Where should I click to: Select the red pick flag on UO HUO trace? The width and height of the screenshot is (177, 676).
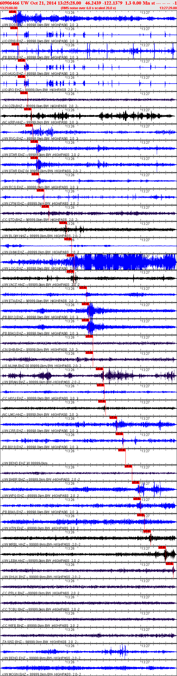21,60
